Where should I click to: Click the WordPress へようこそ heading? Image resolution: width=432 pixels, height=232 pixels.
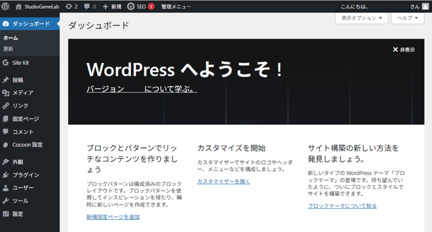coord(185,69)
